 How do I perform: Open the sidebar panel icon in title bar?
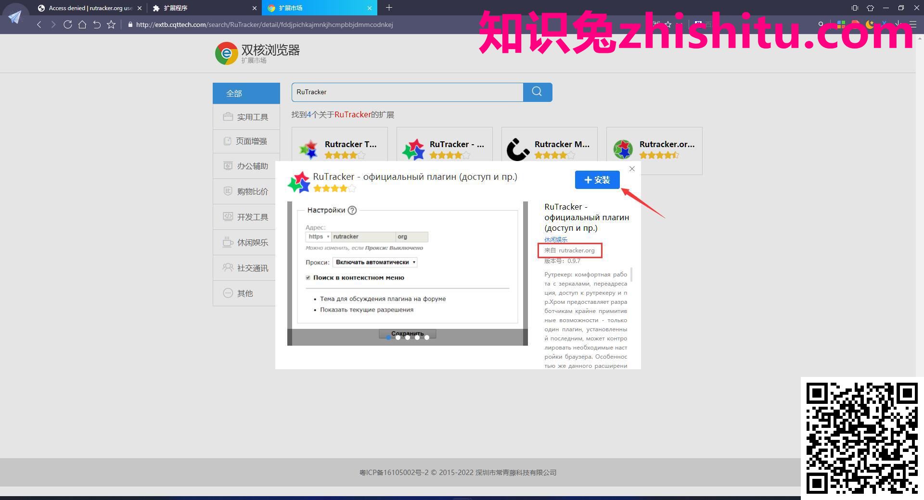click(x=855, y=8)
